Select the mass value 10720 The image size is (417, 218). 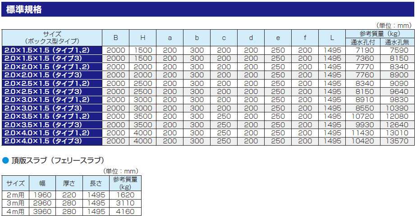pyautogui.click(x=363, y=116)
